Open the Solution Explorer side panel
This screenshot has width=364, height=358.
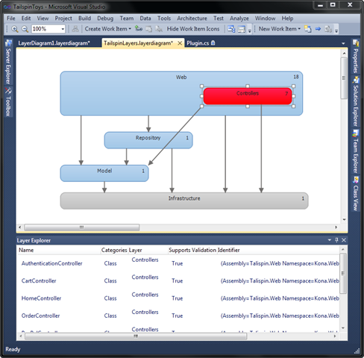point(356,102)
